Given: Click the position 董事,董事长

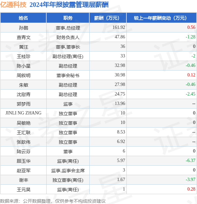Looking at the screenshot, I should 68,47.
